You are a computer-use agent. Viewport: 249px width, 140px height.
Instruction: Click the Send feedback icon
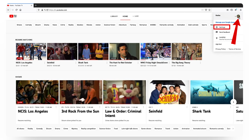click(217, 32)
